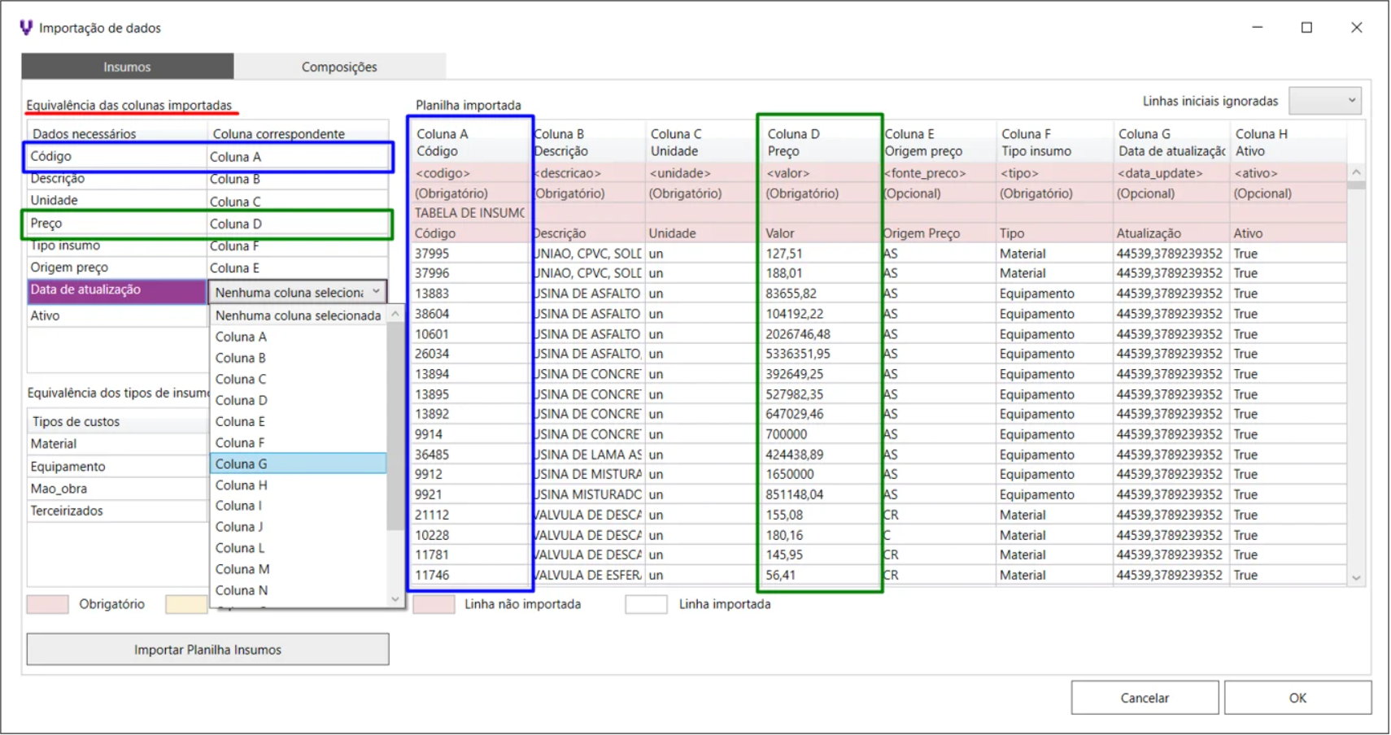The height and width of the screenshot is (735, 1391).
Task: Close the Importação de dados dialog
Action: 1356,28
